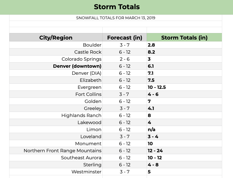Select Limon's n/a storm total
The width and height of the screenshot is (233, 178).
point(184,130)
